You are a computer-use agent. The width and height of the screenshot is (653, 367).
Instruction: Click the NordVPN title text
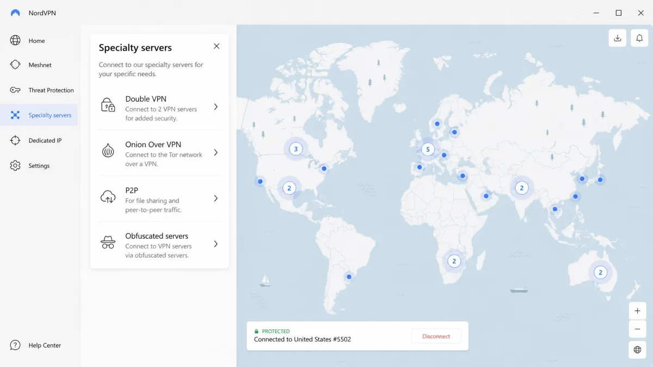[42, 13]
